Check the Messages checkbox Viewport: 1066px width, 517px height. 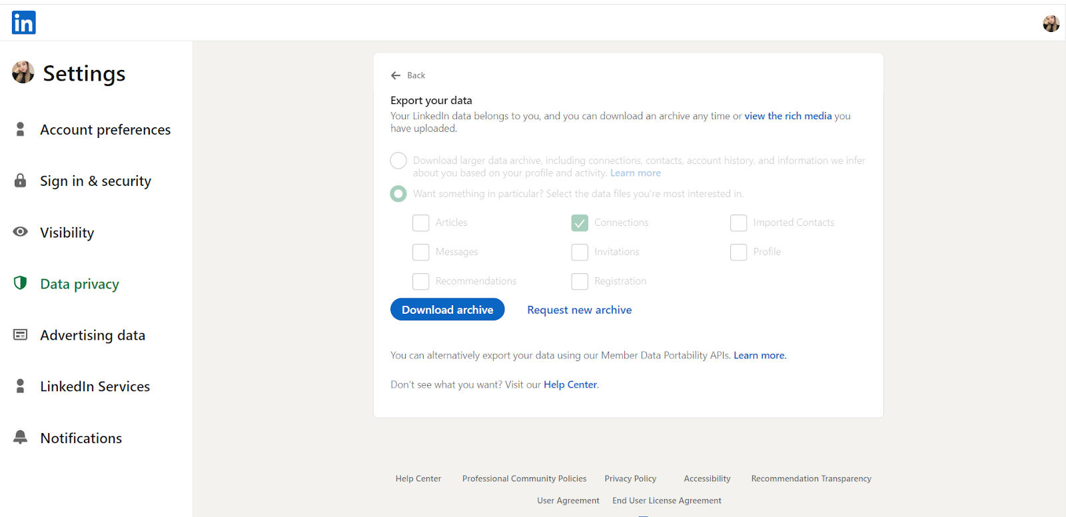(421, 252)
